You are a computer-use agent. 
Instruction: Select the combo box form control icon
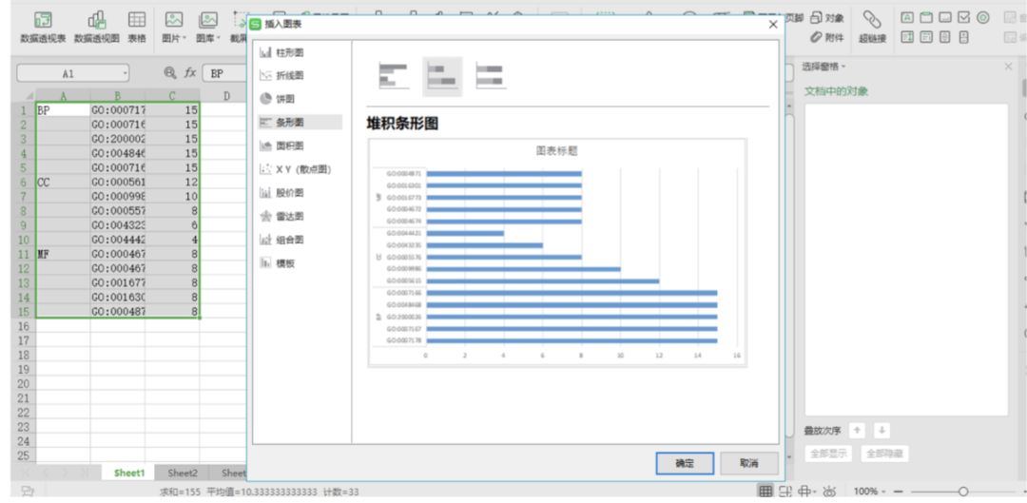pyautogui.click(x=926, y=37)
